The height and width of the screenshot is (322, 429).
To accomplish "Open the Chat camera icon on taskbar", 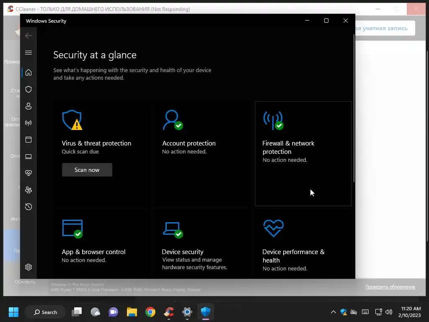I will tap(113, 312).
